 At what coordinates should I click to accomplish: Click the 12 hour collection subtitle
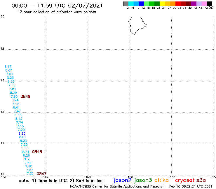[x=57, y=12]
